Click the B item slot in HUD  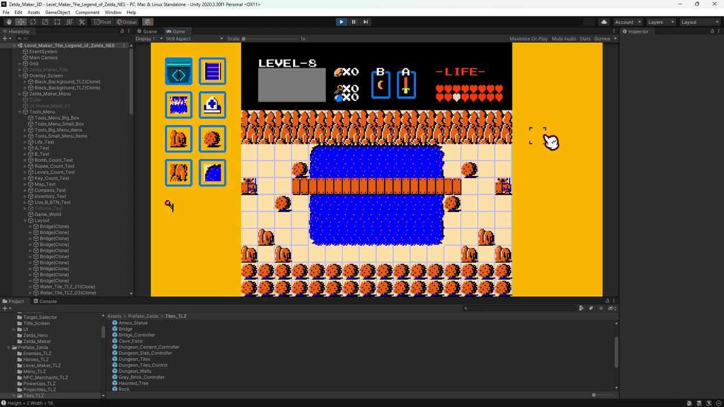pyautogui.click(x=381, y=84)
